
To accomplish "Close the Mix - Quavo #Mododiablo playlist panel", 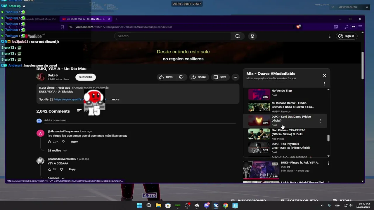I will coord(324,76).
